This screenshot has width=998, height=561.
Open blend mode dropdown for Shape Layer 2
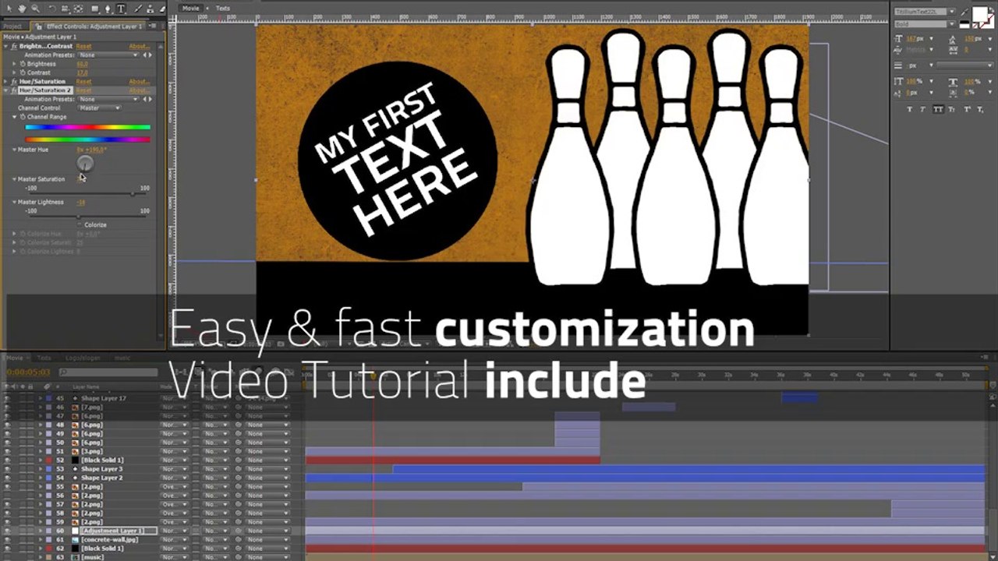(x=175, y=478)
